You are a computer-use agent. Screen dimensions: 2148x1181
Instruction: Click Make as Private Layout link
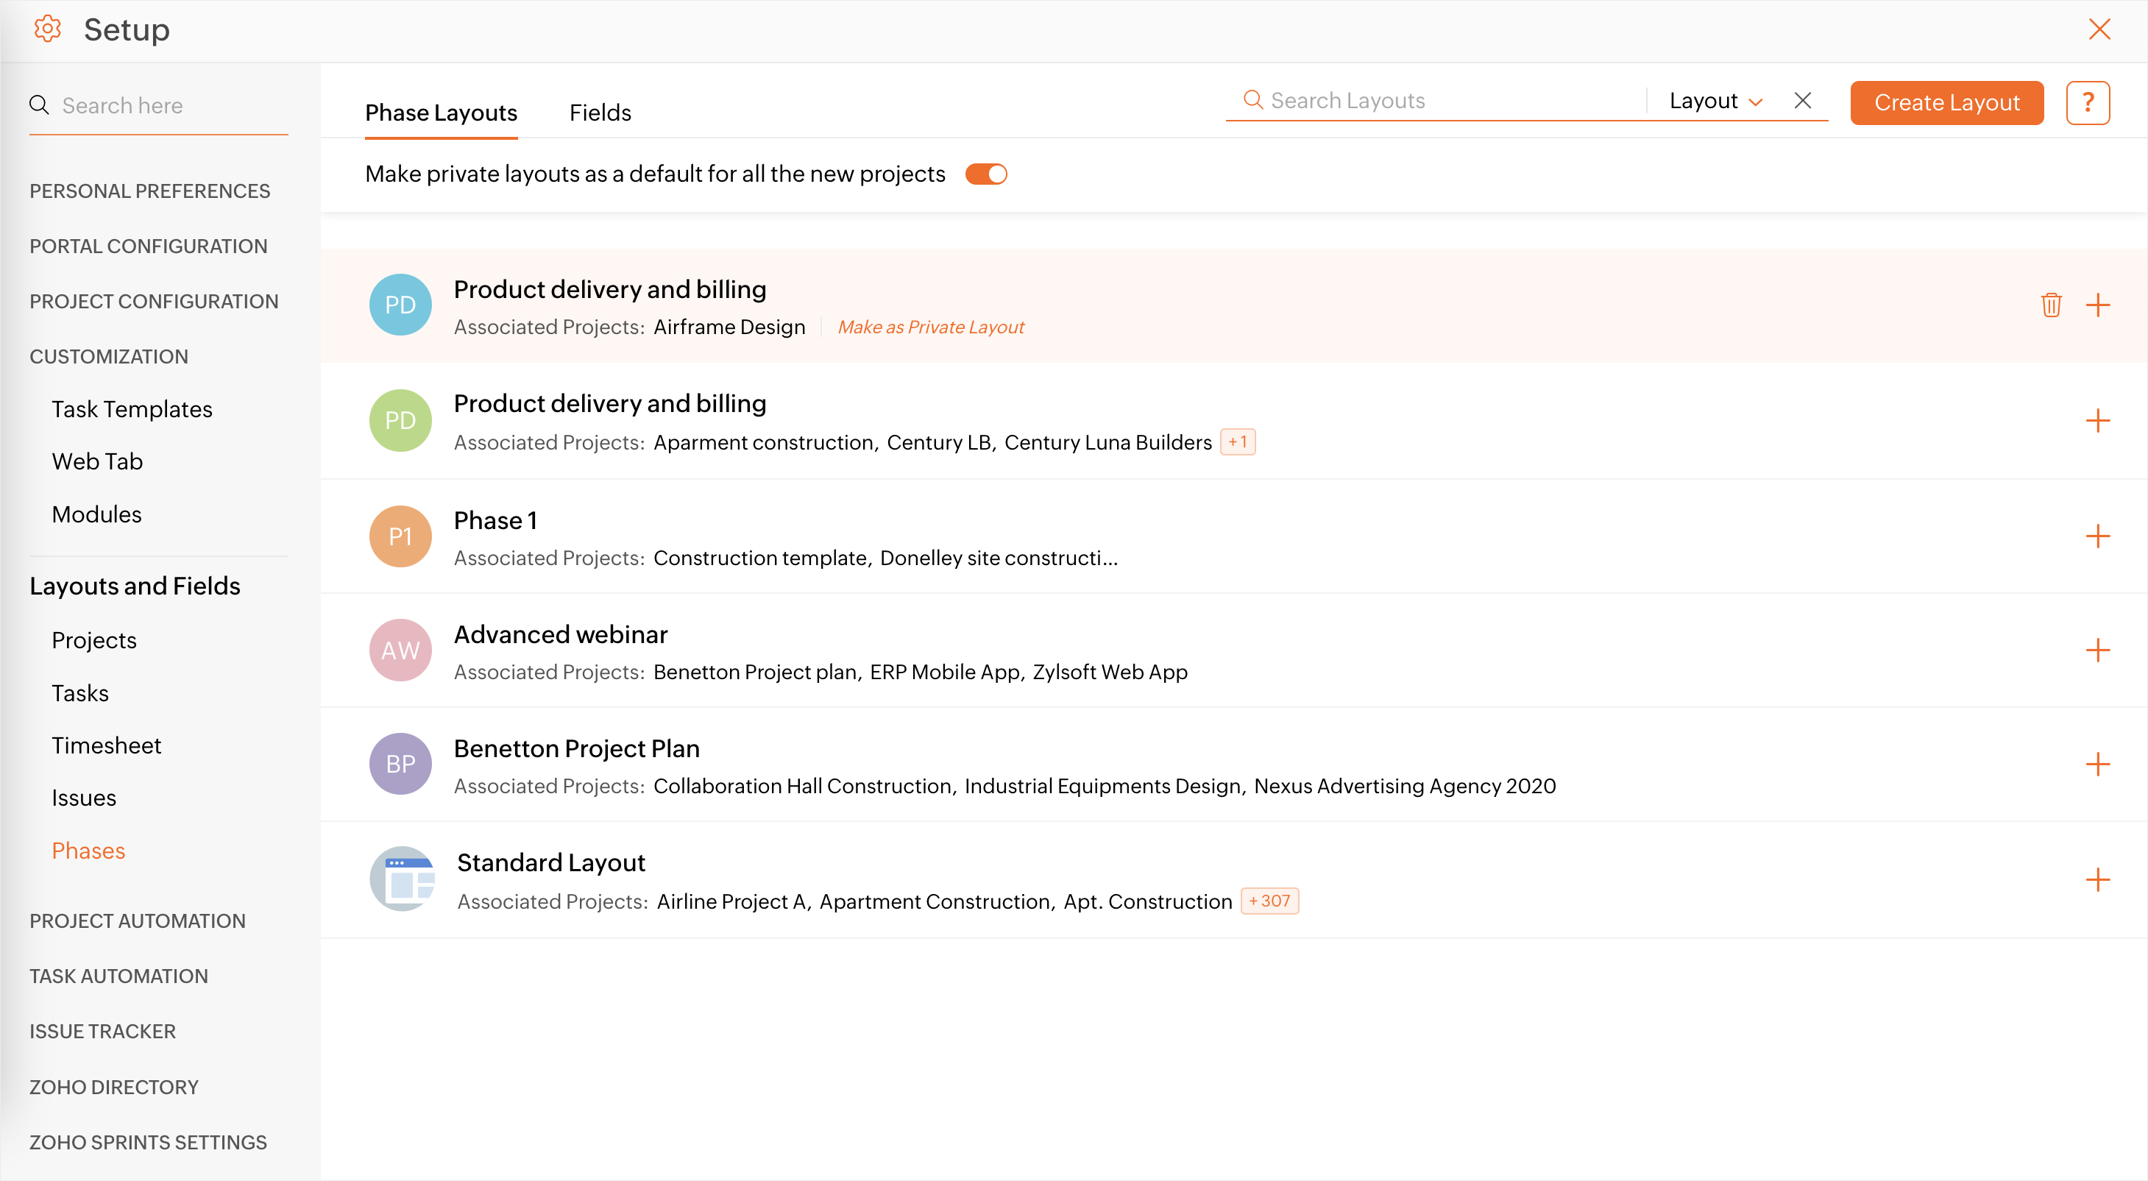coord(931,327)
